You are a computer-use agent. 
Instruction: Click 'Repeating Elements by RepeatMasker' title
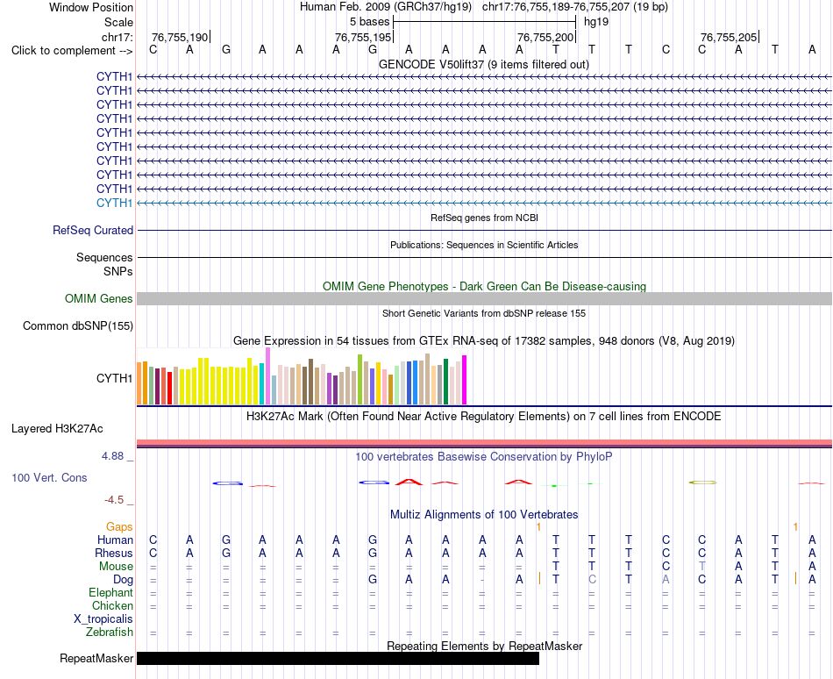(x=485, y=646)
